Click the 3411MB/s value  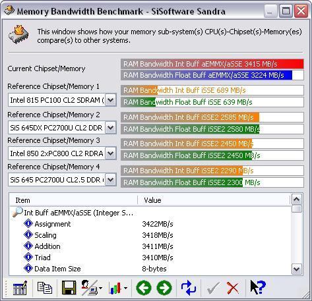(x=158, y=246)
